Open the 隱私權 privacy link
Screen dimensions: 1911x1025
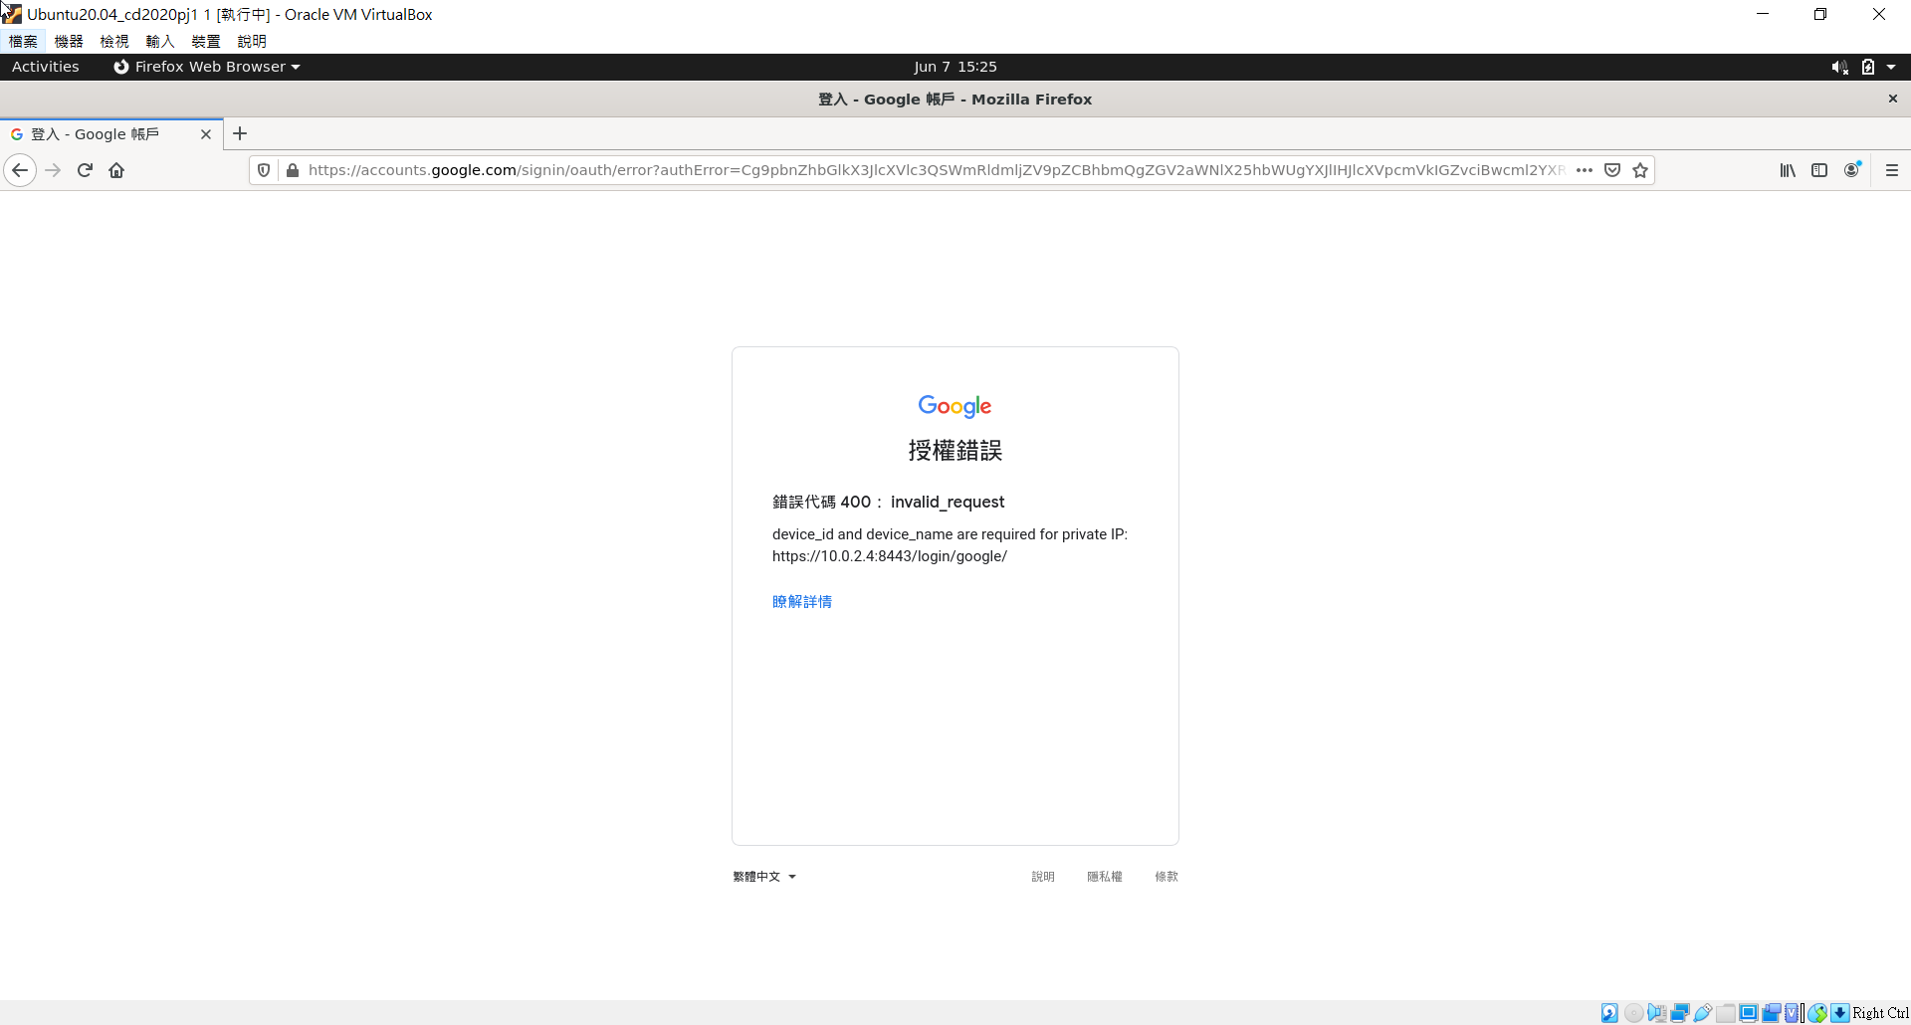coord(1104,877)
